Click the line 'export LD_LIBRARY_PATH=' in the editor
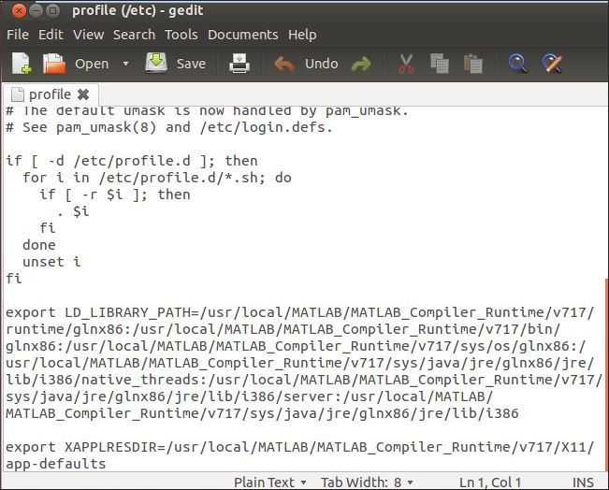 point(300,312)
